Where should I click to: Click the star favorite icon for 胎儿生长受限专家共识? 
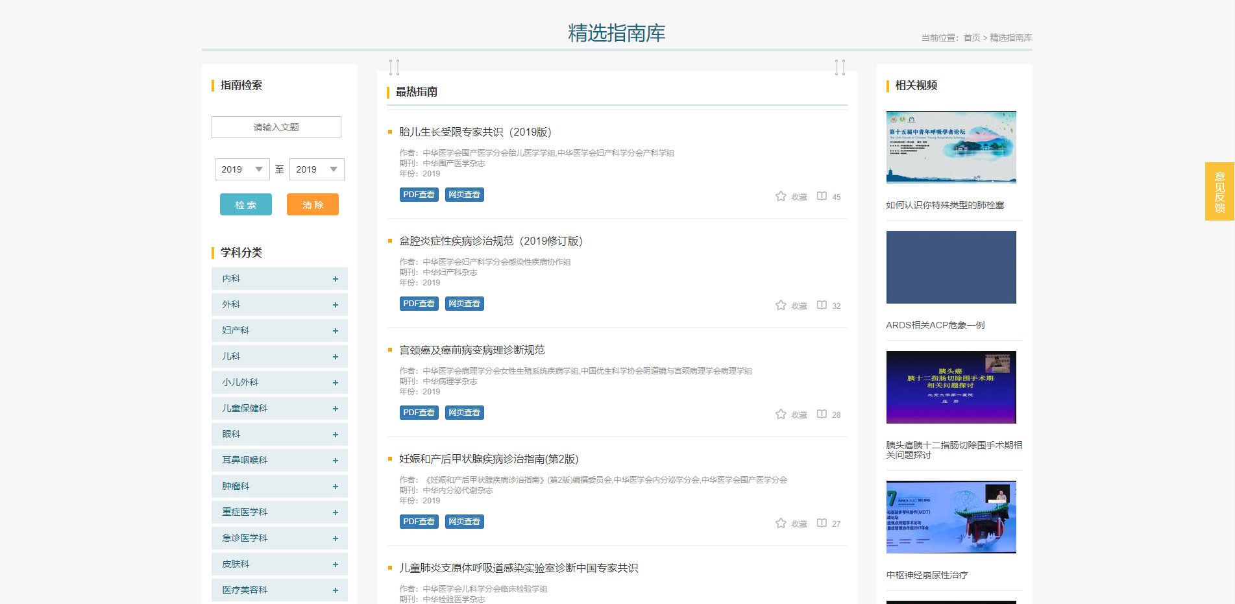(780, 196)
